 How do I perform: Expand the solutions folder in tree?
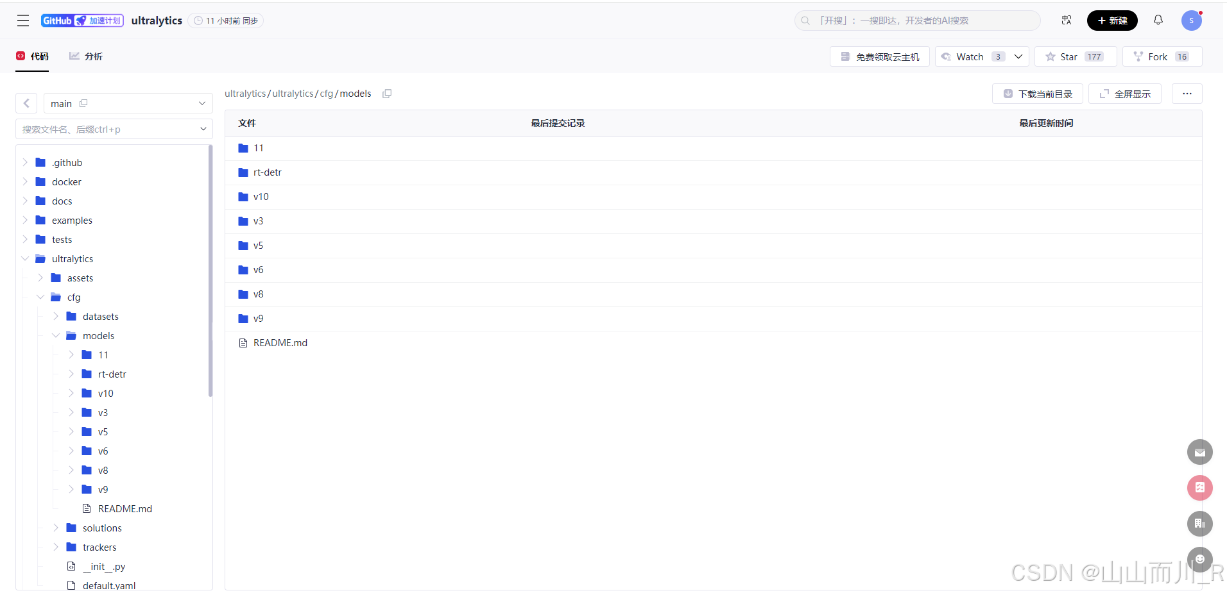[56, 528]
